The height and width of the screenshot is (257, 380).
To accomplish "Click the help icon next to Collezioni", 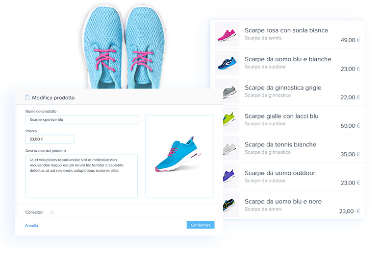I will pyautogui.click(x=51, y=212).
